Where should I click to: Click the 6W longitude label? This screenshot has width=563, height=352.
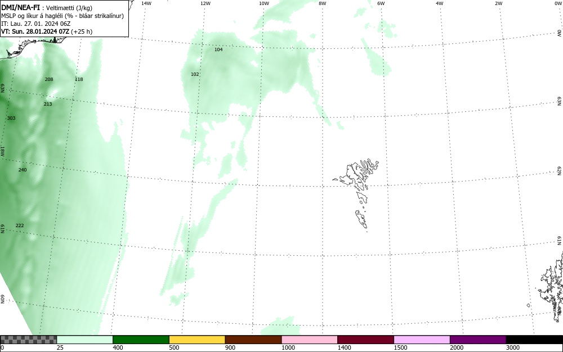381,3
